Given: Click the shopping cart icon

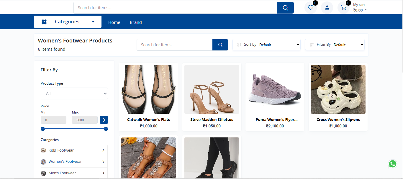Looking at the screenshot, I should tap(343, 8).
